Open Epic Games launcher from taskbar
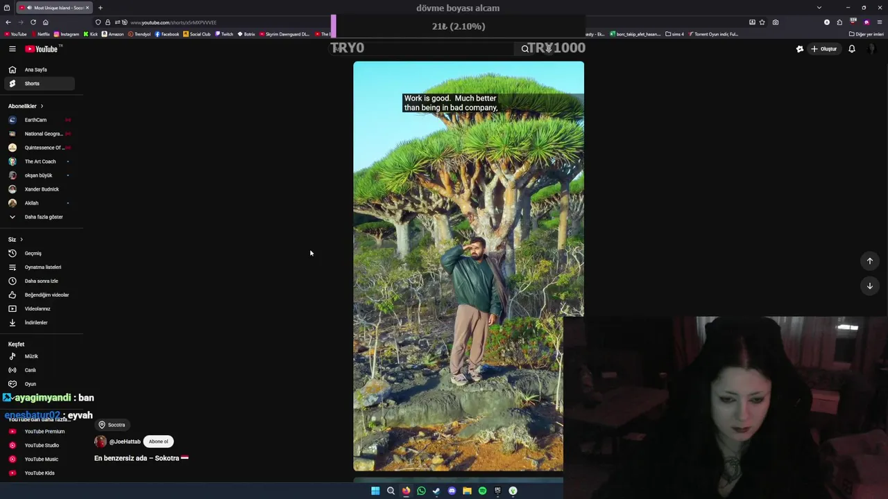This screenshot has width=888, height=499. (497, 491)
